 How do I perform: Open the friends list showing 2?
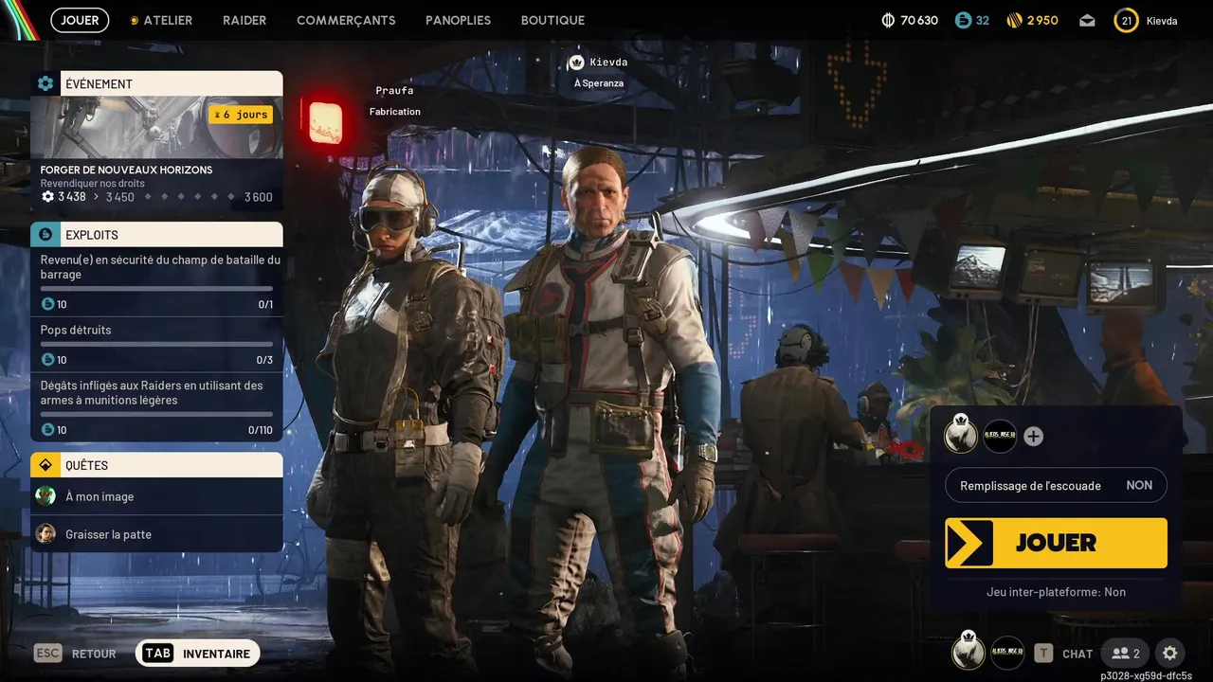1126,654
